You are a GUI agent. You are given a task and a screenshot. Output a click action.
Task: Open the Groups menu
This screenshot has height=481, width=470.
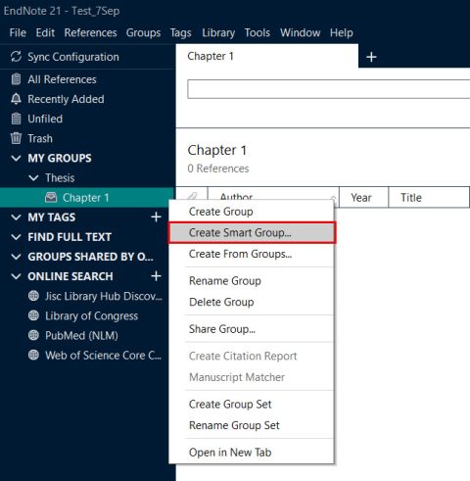point(143,32)
